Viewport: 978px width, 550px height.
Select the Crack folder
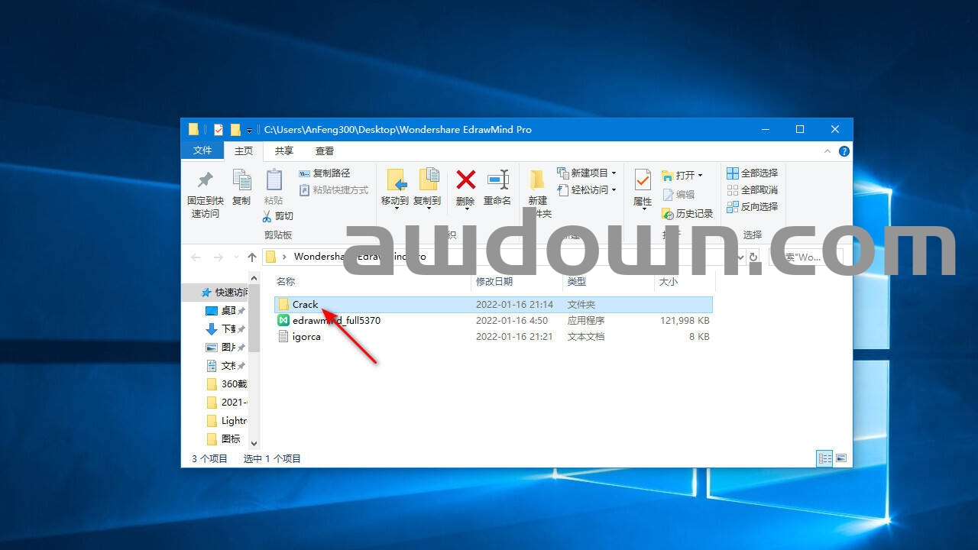[305, 305]
